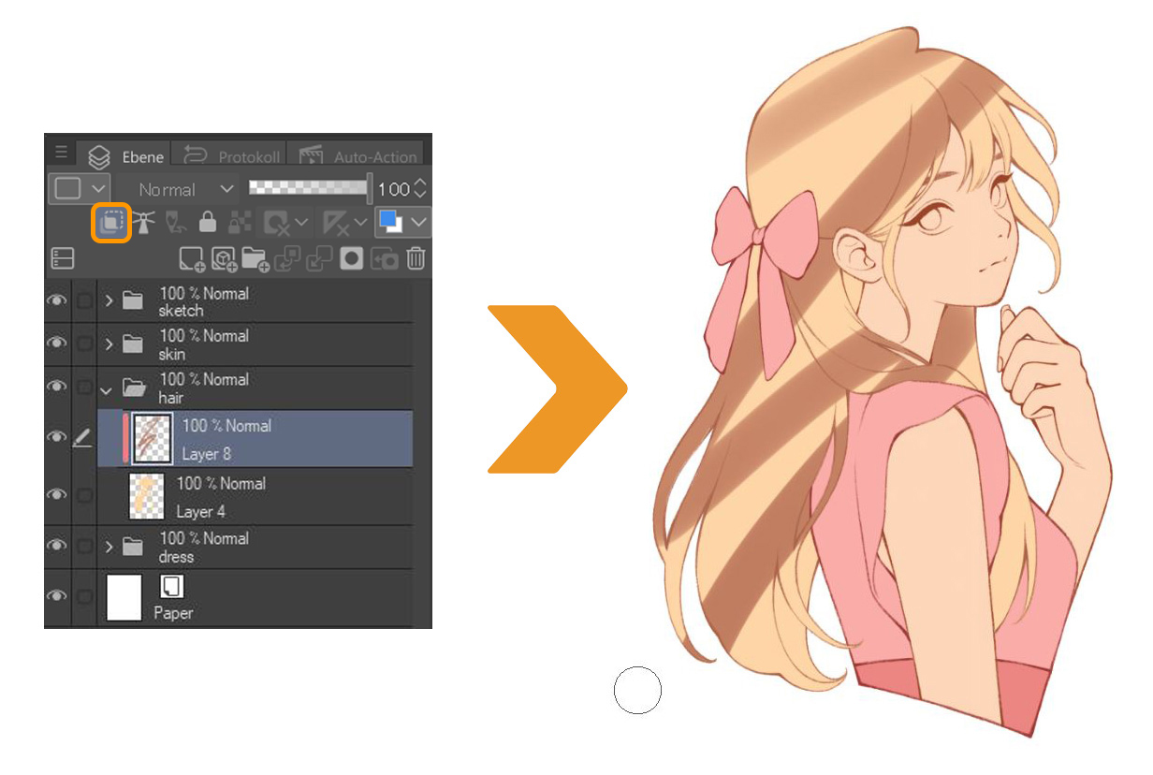Click the Lock Layer padlock icon

(208, 223)
